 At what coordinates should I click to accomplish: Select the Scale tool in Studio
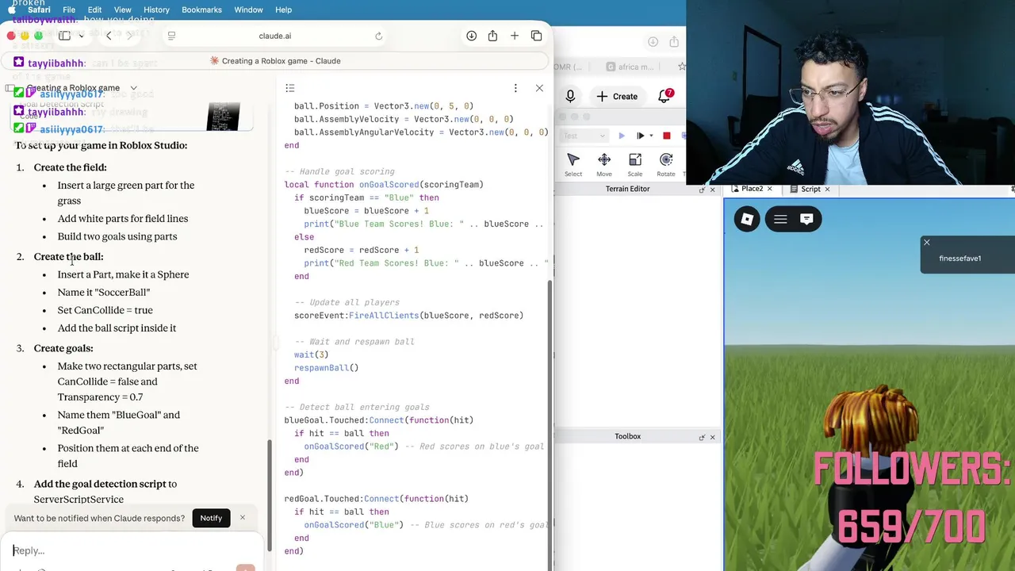635,165
